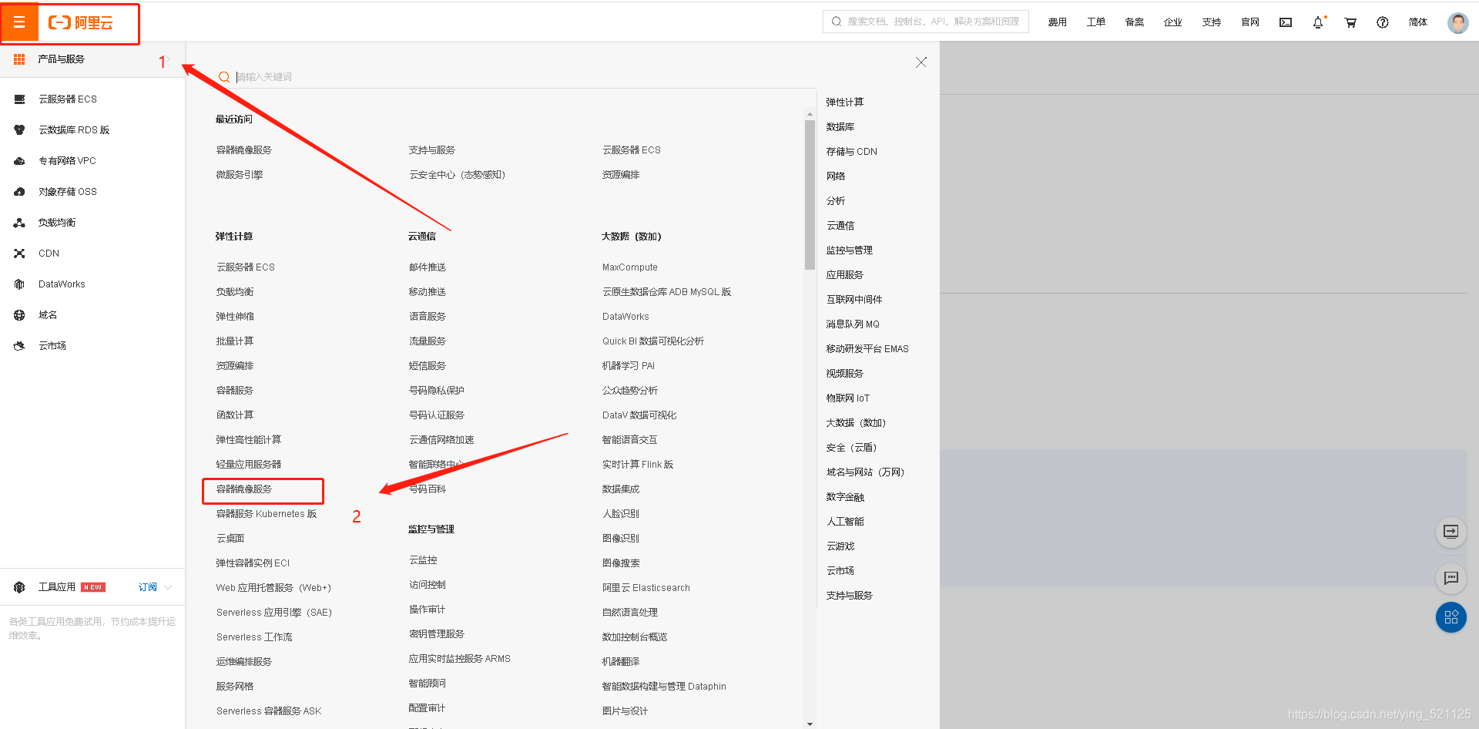Switch language via 简体
The image size is (1479, 729).
tap(1417, 22)
